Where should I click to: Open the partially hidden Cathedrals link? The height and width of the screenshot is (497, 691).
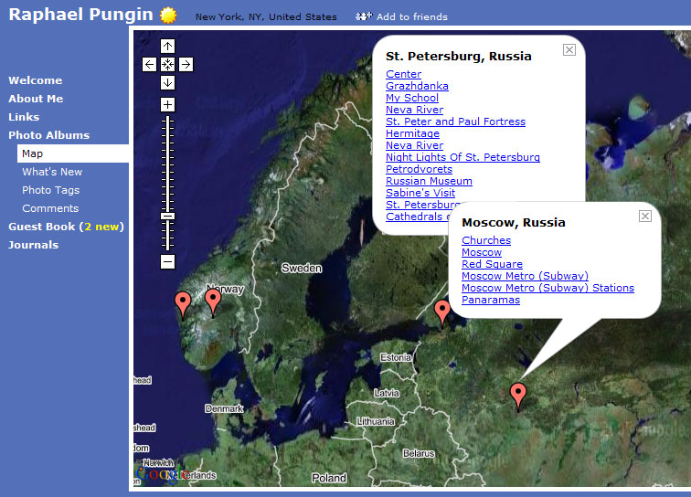point(417,217)
